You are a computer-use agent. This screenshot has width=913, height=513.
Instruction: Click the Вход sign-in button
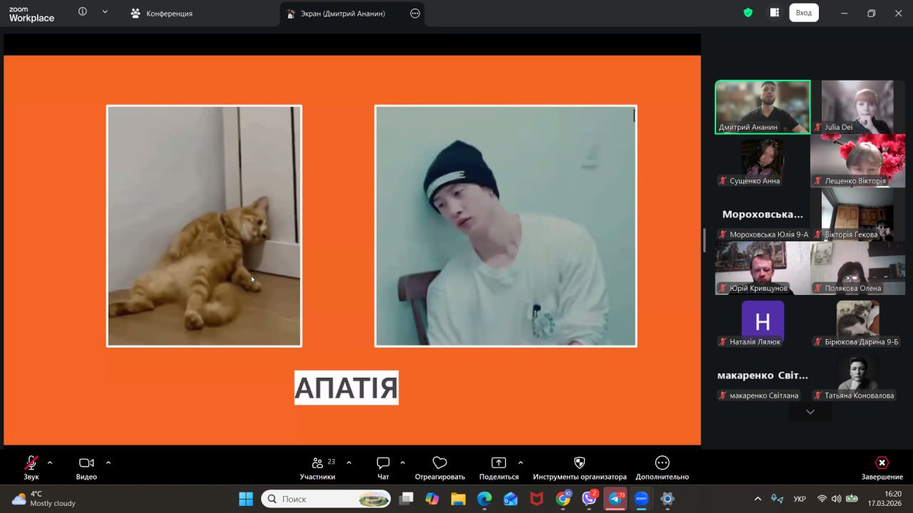tap(803, 13)
